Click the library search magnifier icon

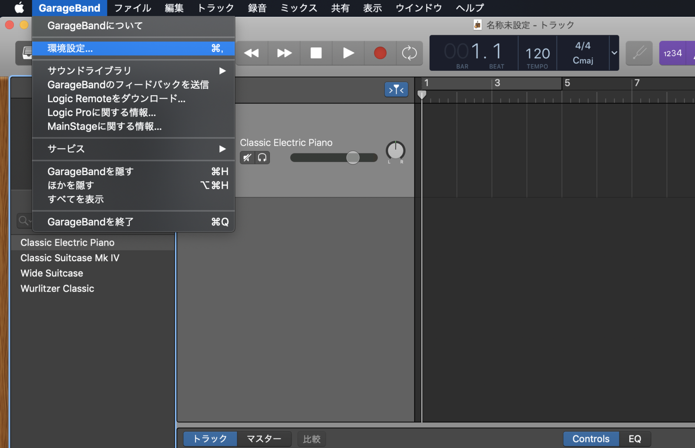click(x=23, y=221)
